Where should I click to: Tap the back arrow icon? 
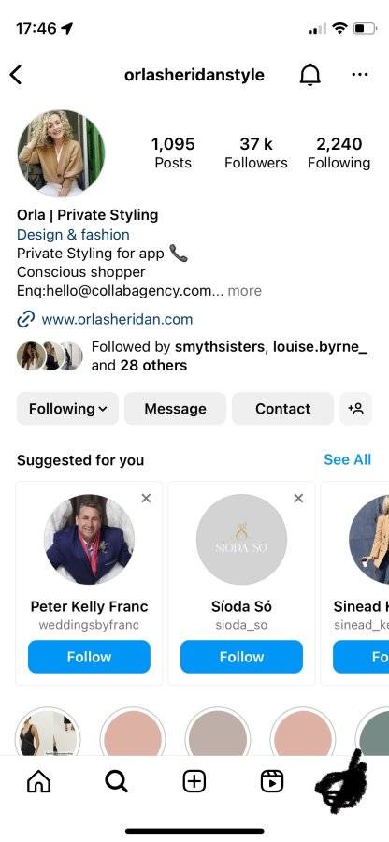(x=16, y=75)
